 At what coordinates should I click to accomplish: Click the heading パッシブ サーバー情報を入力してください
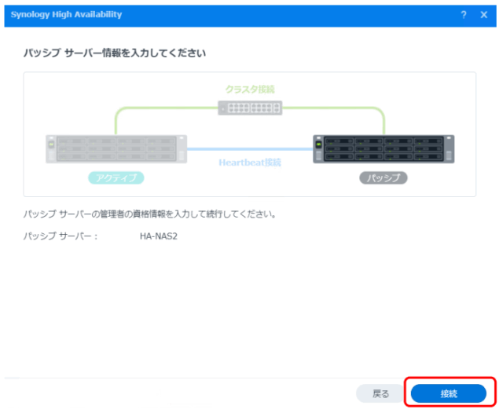pyautogui.click(x=115, y=53)
